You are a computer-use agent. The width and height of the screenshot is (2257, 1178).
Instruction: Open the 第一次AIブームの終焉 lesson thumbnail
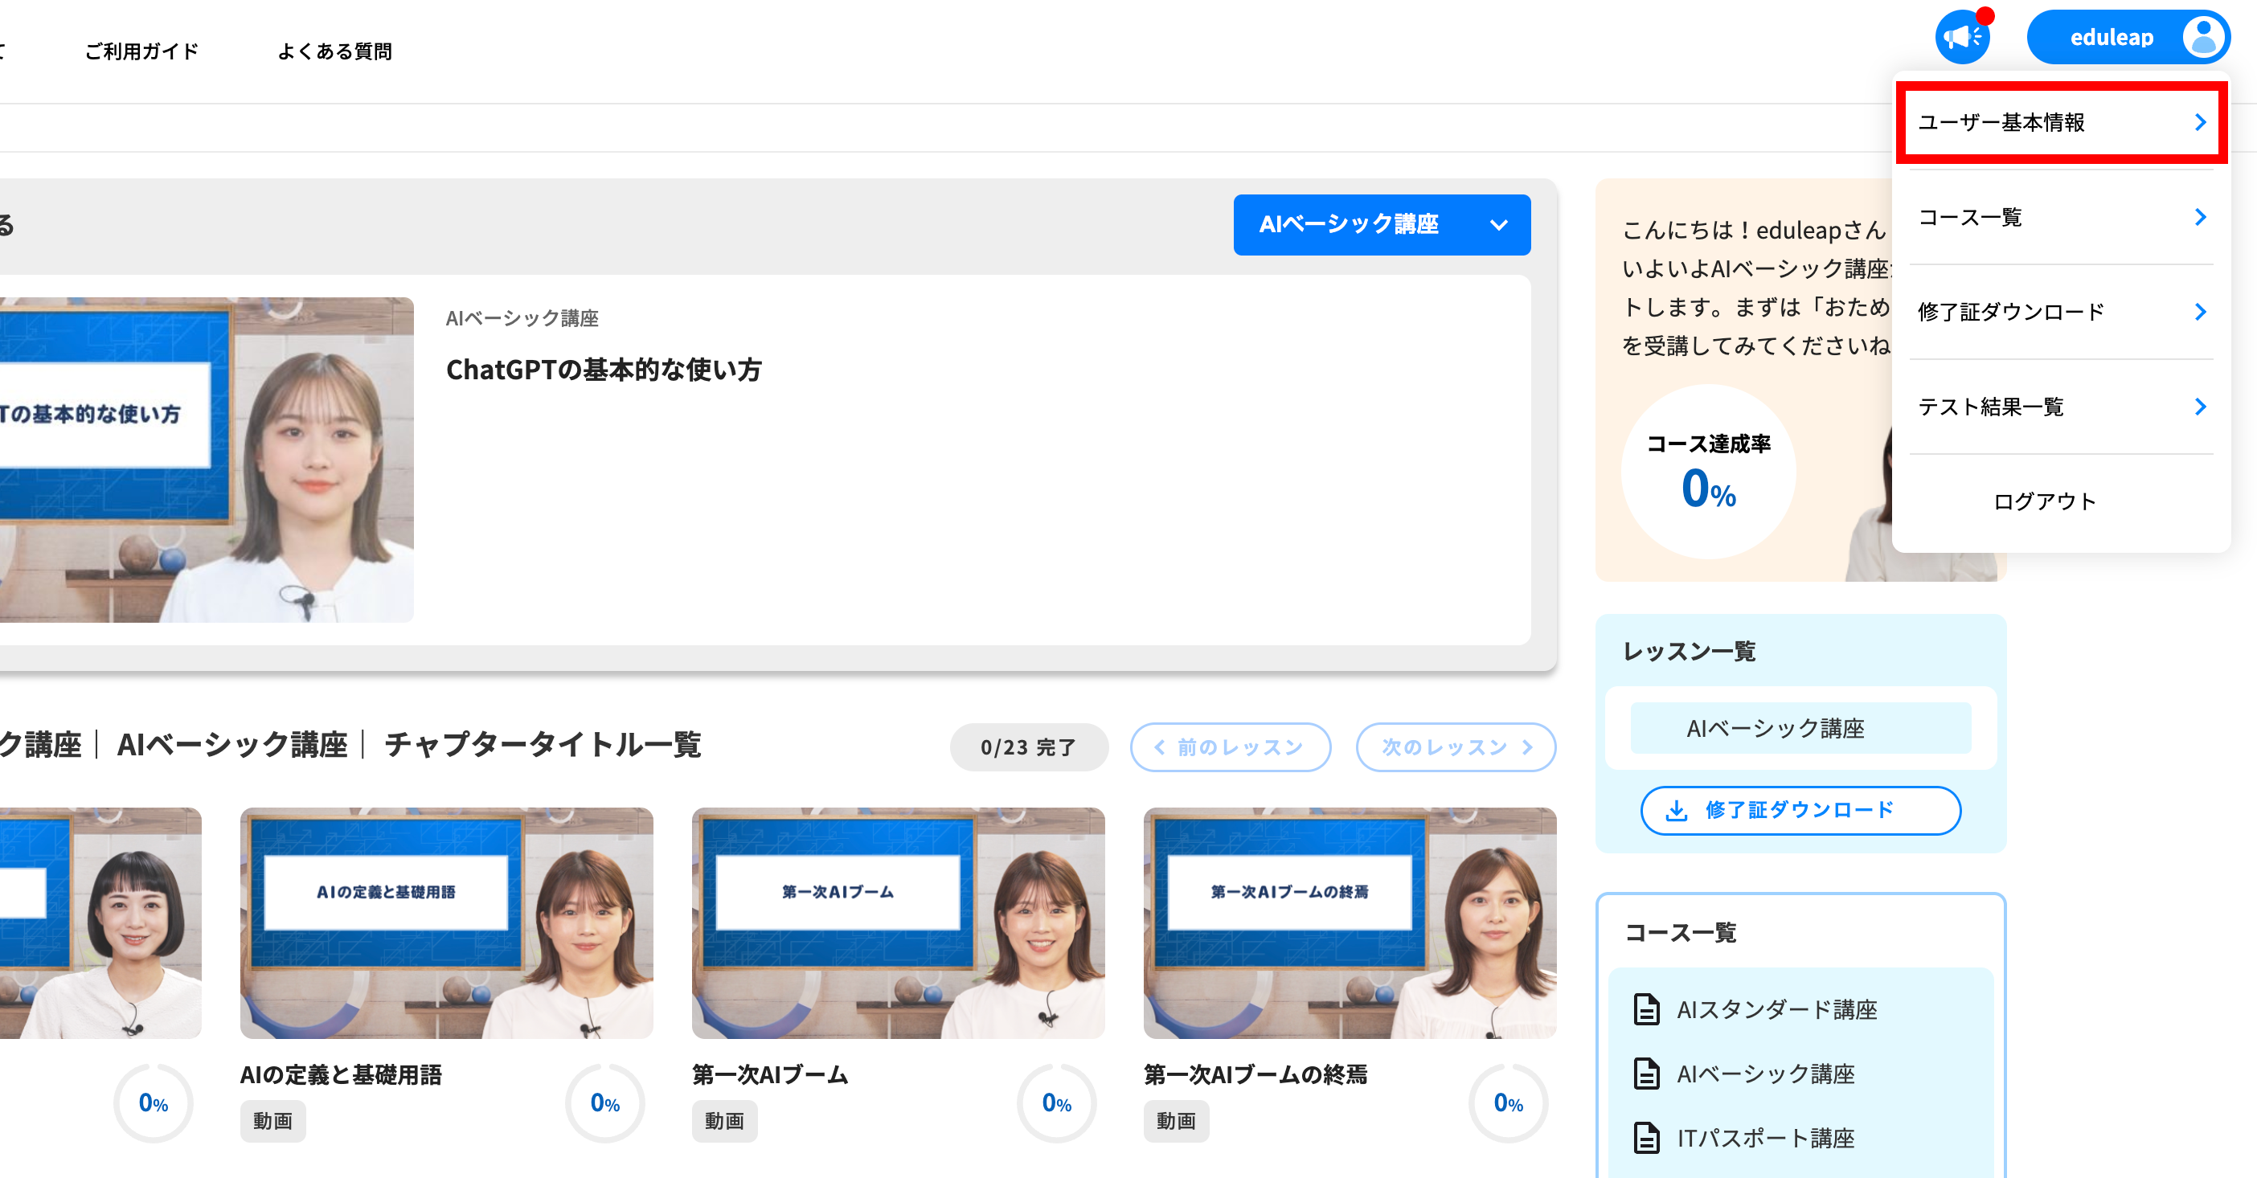click(1350, 923)
